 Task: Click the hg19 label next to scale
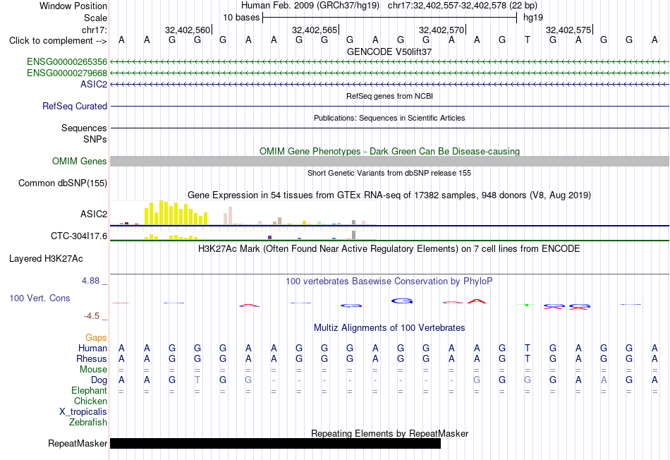point(533,18)
